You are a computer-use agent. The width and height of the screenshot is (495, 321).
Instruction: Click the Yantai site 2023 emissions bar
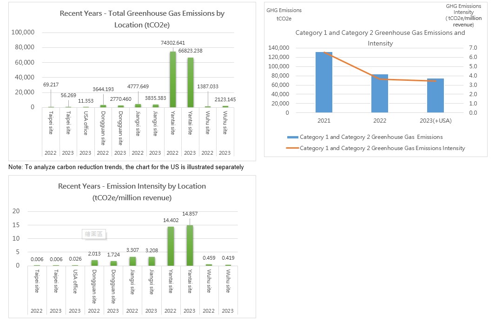click(x=191, y=82)
